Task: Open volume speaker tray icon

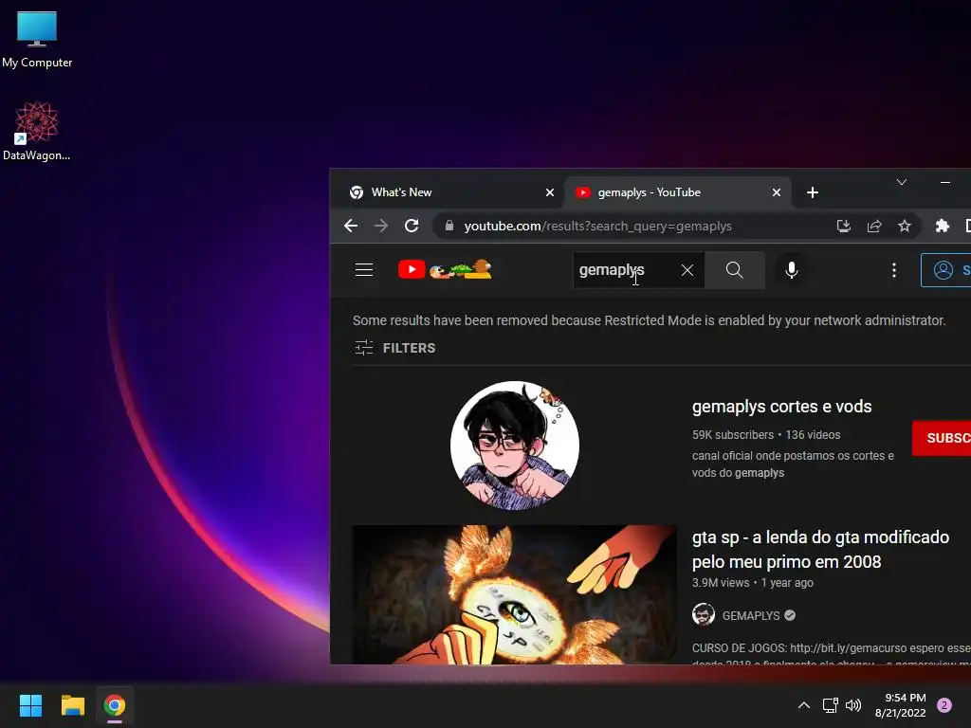Action: click(x=853, y=705)
